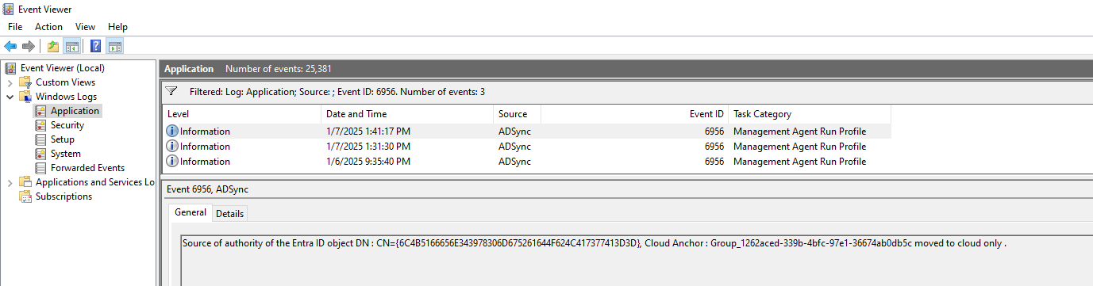Screen dimensions: 1093x286
Task: Expand the Custom Views node
Action: [10, 82]
